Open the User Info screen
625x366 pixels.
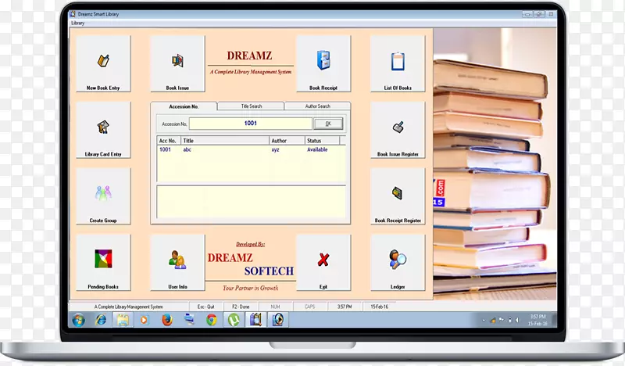tap(177, 261)
